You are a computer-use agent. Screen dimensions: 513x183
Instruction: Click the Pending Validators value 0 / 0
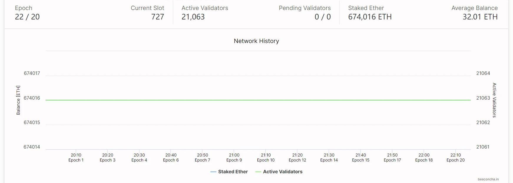(x=322, y=17)
